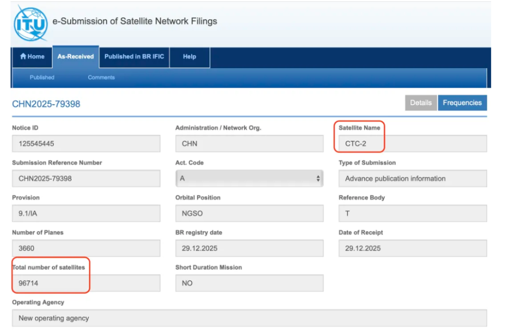Click the Operating Agency field
This screenshot has height=335, width=506.
click(x=249, y=318)
